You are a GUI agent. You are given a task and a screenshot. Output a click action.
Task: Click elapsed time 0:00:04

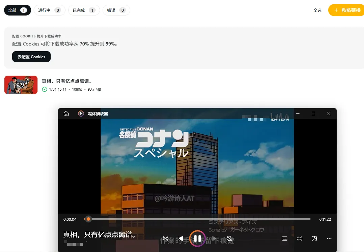pos(70,219)
